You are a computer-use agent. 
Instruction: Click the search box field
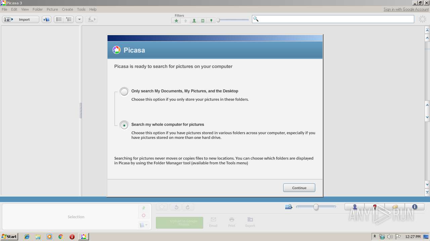333,19
